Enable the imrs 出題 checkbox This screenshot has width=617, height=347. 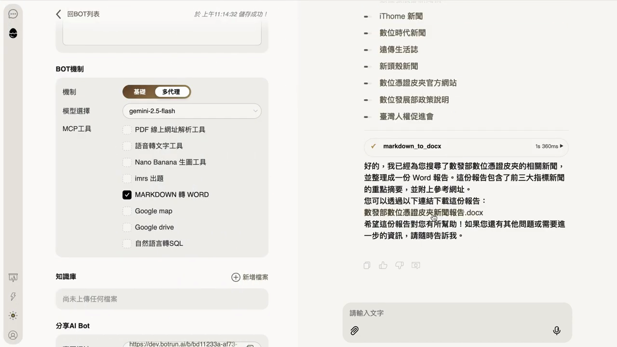coord(127,178)
